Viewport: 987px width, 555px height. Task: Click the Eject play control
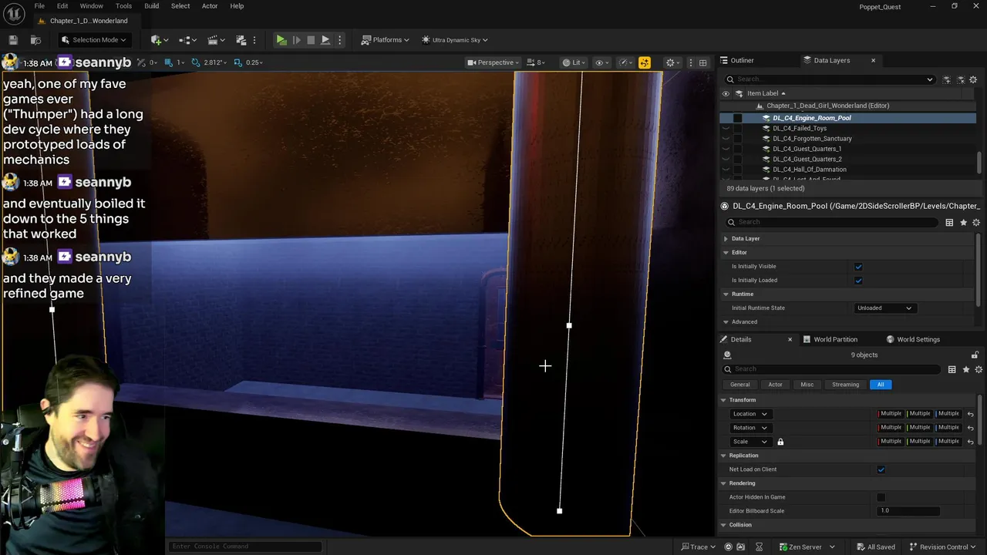click(x=325, y=40)
